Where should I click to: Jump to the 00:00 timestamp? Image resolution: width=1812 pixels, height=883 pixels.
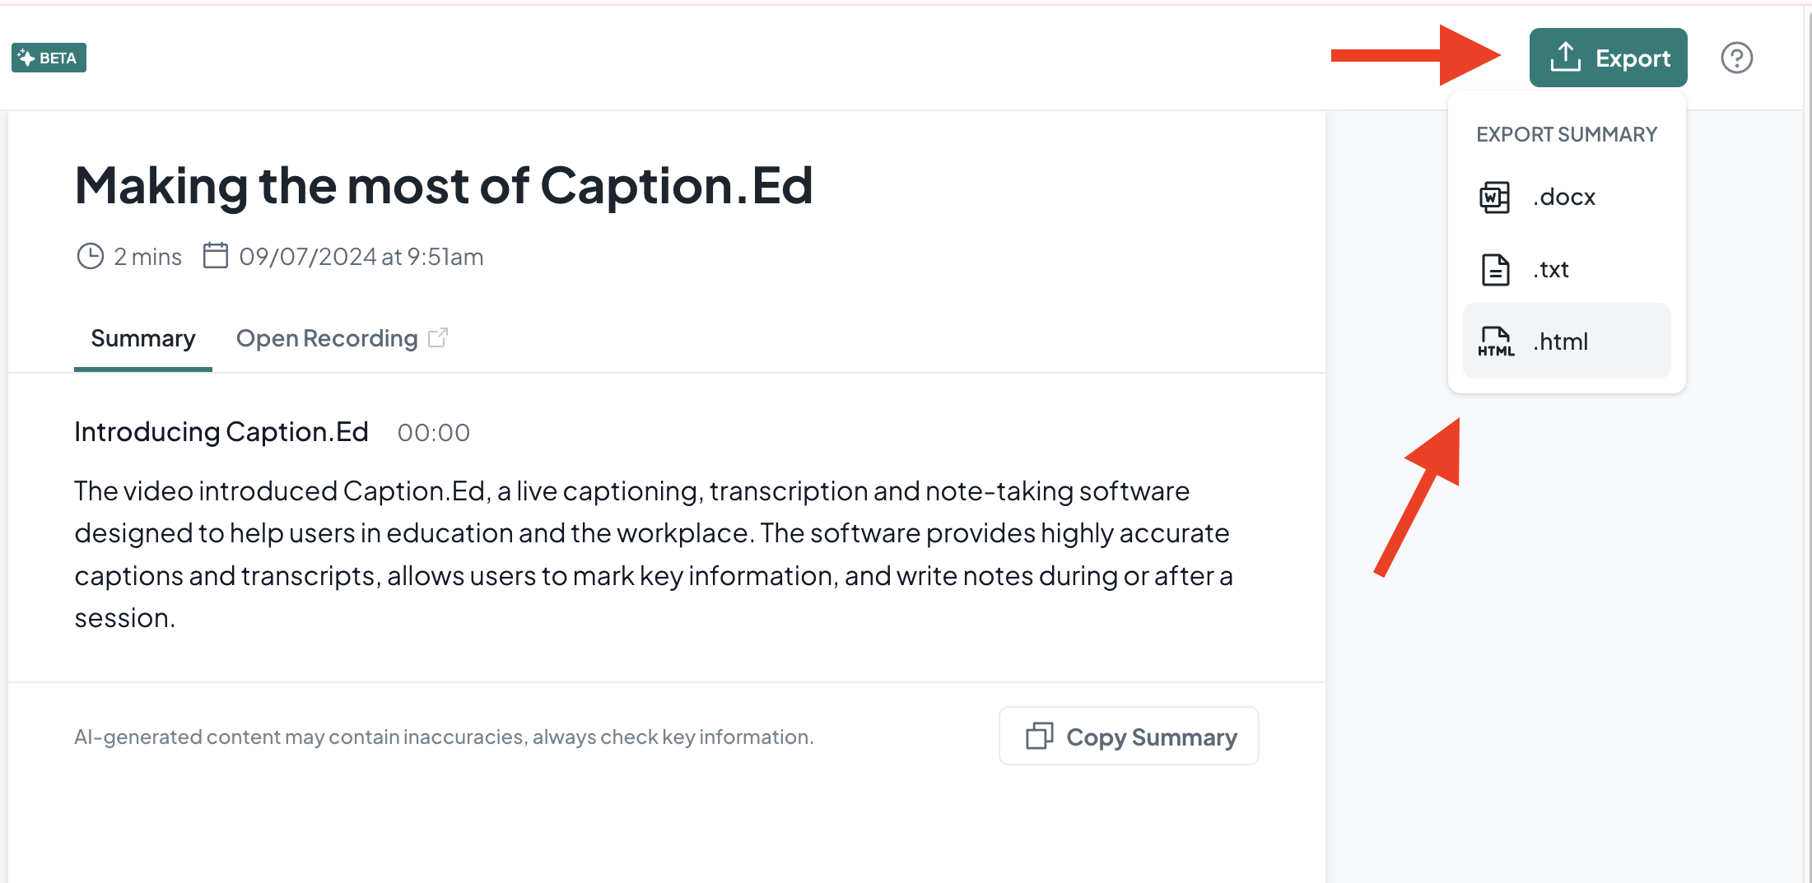pos(434,433)
